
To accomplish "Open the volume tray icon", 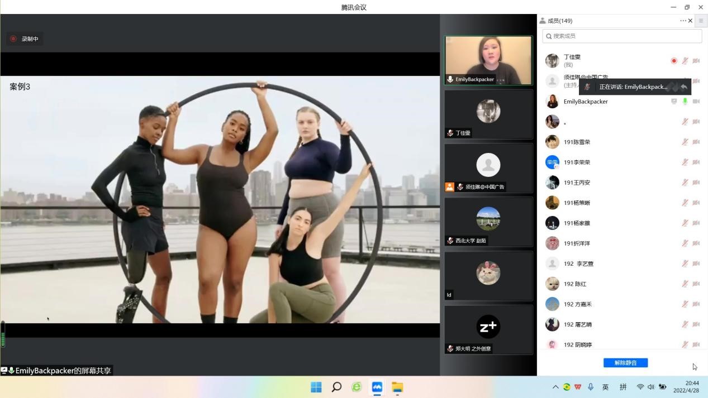I will click(x=651, y=387).
